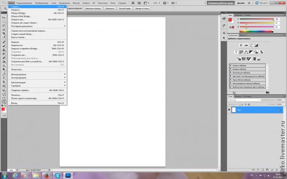Choose 'Сохранить как...' menu entry
Viewport: 287px width, 179px height.
click(38, 55)
